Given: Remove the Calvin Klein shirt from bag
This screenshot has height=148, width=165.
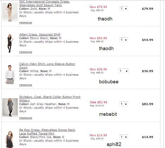Looking at the screenshot, I should click(x=26, y=85).
